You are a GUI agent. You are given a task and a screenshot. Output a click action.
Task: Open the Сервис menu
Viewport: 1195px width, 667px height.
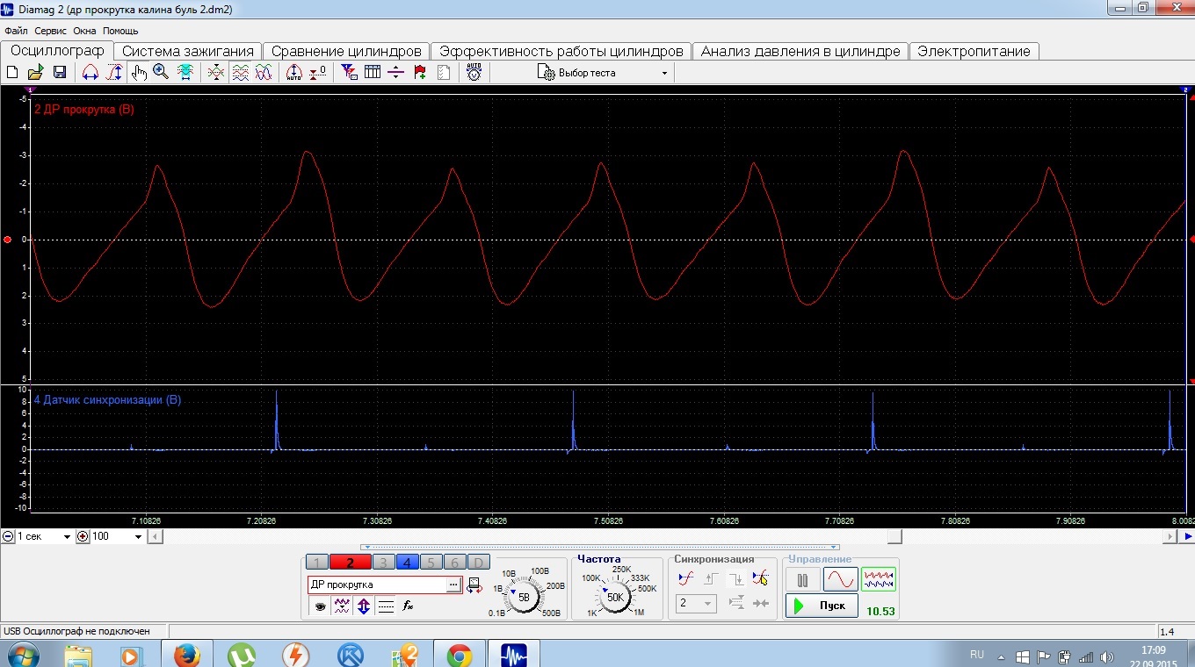(x=51, y=31)
